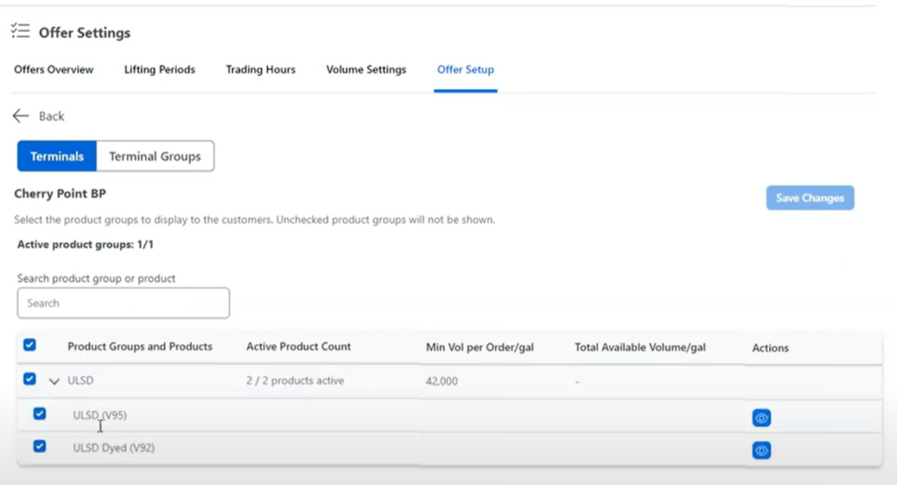Click the Back link text
Screen dimensions: 897x485
52,116
